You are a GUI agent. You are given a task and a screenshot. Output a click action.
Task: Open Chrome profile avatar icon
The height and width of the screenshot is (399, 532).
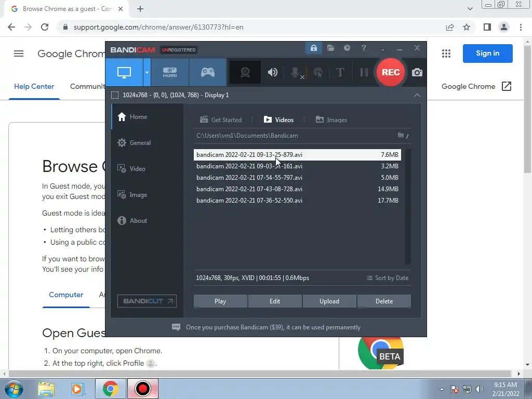(504, 27)
